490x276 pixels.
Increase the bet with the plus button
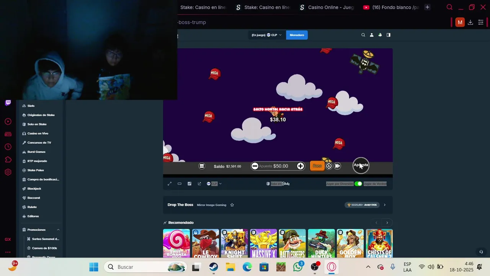pos(301,166)
